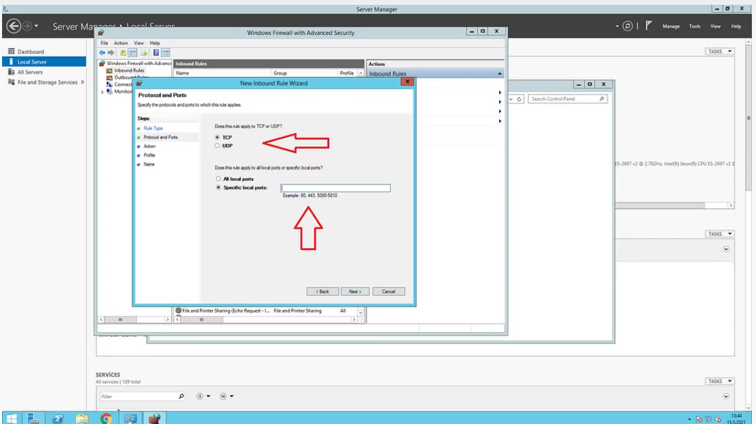Screen dimensions: 756x424
Task: Open the blue Help icon in Firewall toolbar
Action: (x=155, y=53)
